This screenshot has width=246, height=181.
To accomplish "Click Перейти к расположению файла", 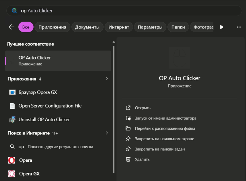I will pos(165,128).
